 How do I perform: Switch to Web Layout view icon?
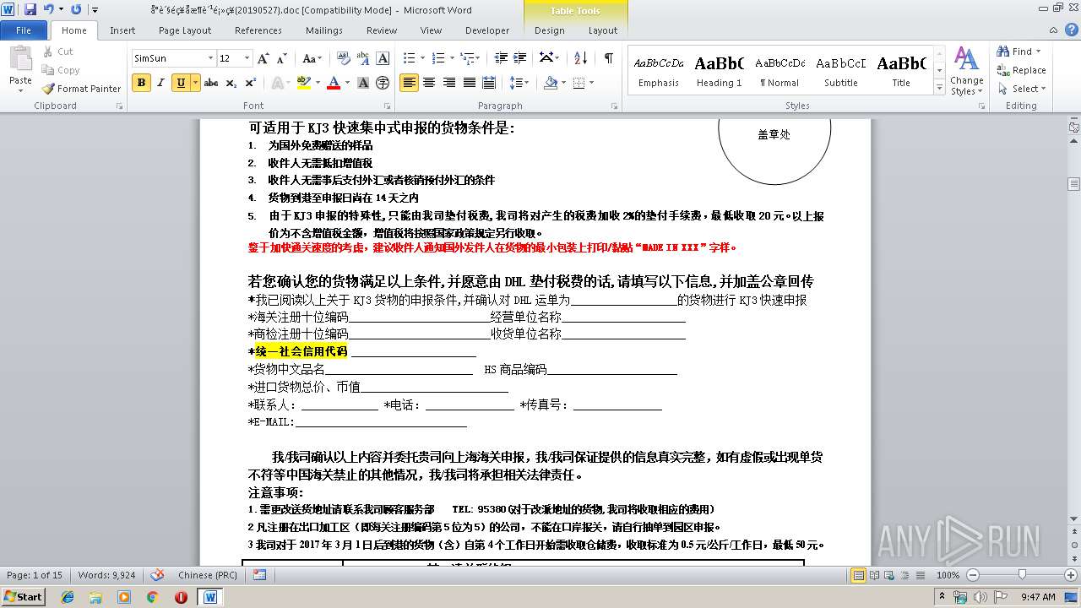888,575
